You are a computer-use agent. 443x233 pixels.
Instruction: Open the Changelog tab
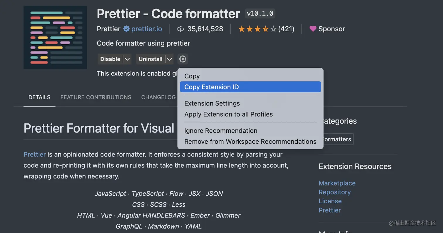pyautogui.click(x=158, y=97)
